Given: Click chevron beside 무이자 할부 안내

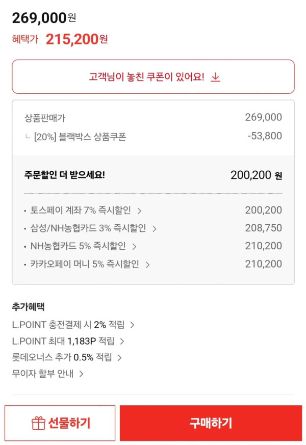Looking at the screenshot, I should pyautogui.click(x=81, y=374).
